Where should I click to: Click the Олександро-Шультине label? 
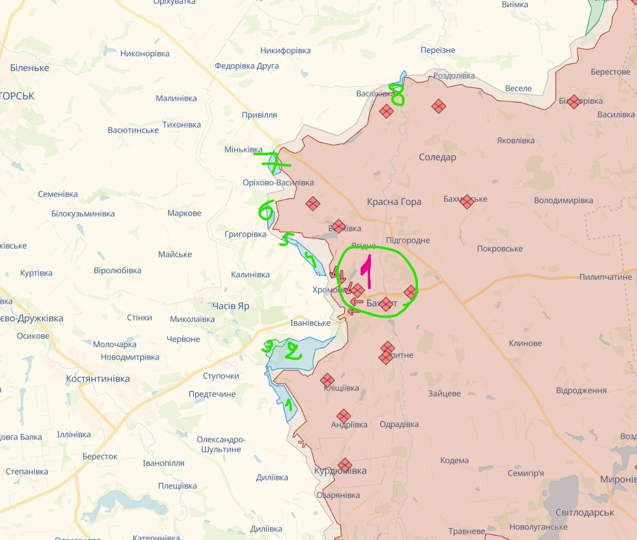coord(221,444)
